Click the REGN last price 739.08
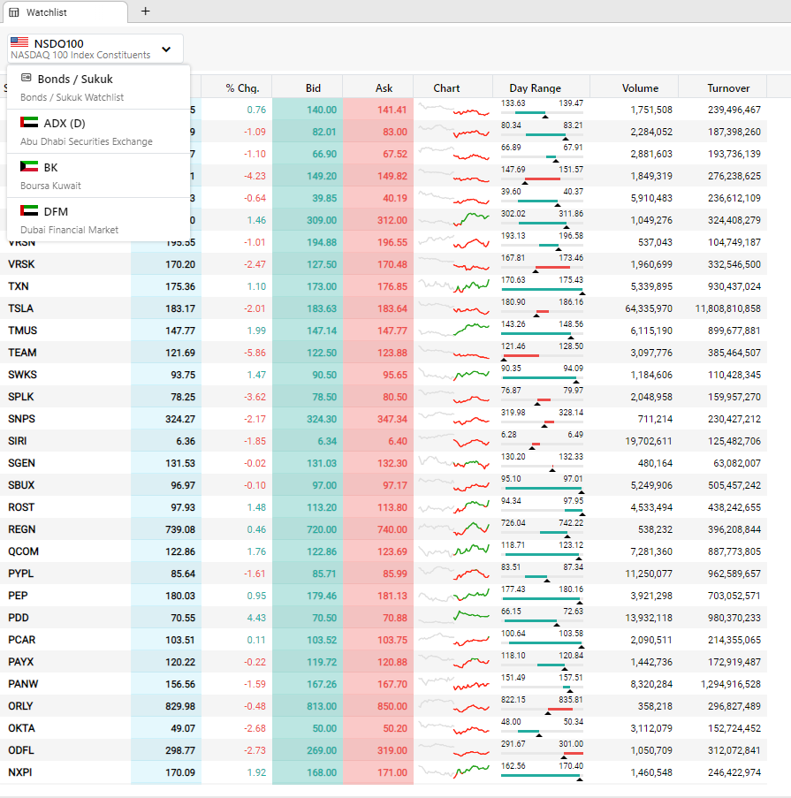Screen dimensions: 791x798 tap(180, 529)
